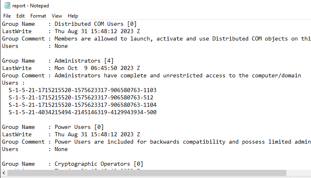Click the Administrators [4] group name text

click(84, 61)
